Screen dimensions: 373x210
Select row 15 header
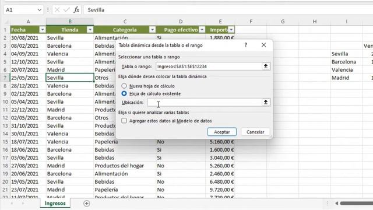5,142
